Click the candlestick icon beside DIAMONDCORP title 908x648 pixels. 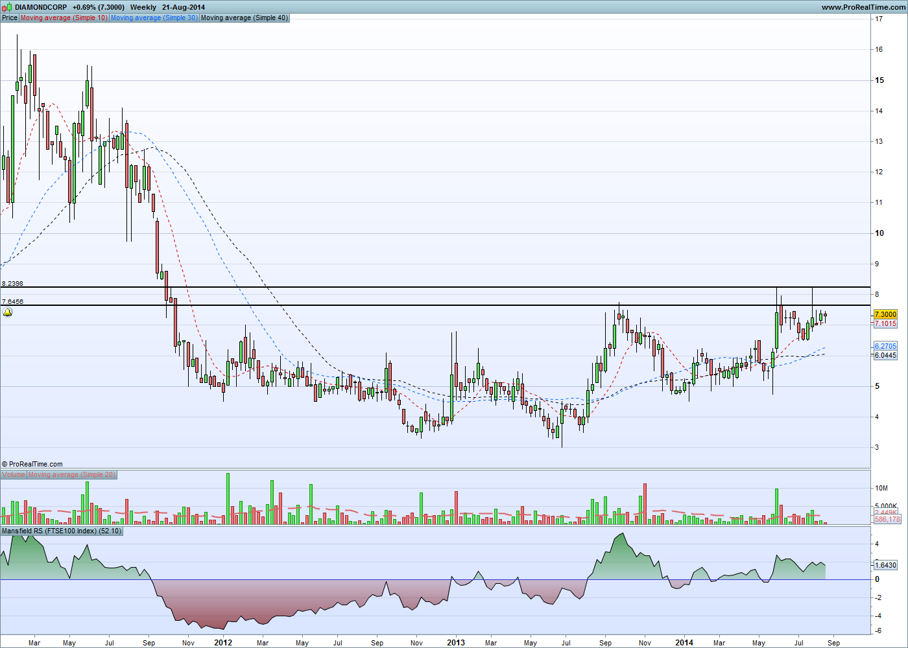coord(7,7)
